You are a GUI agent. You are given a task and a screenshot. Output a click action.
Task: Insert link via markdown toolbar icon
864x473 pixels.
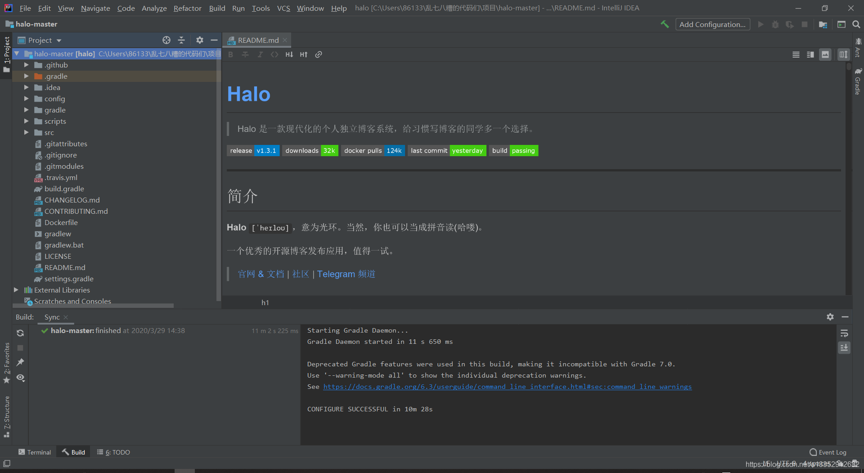point(319,54)
